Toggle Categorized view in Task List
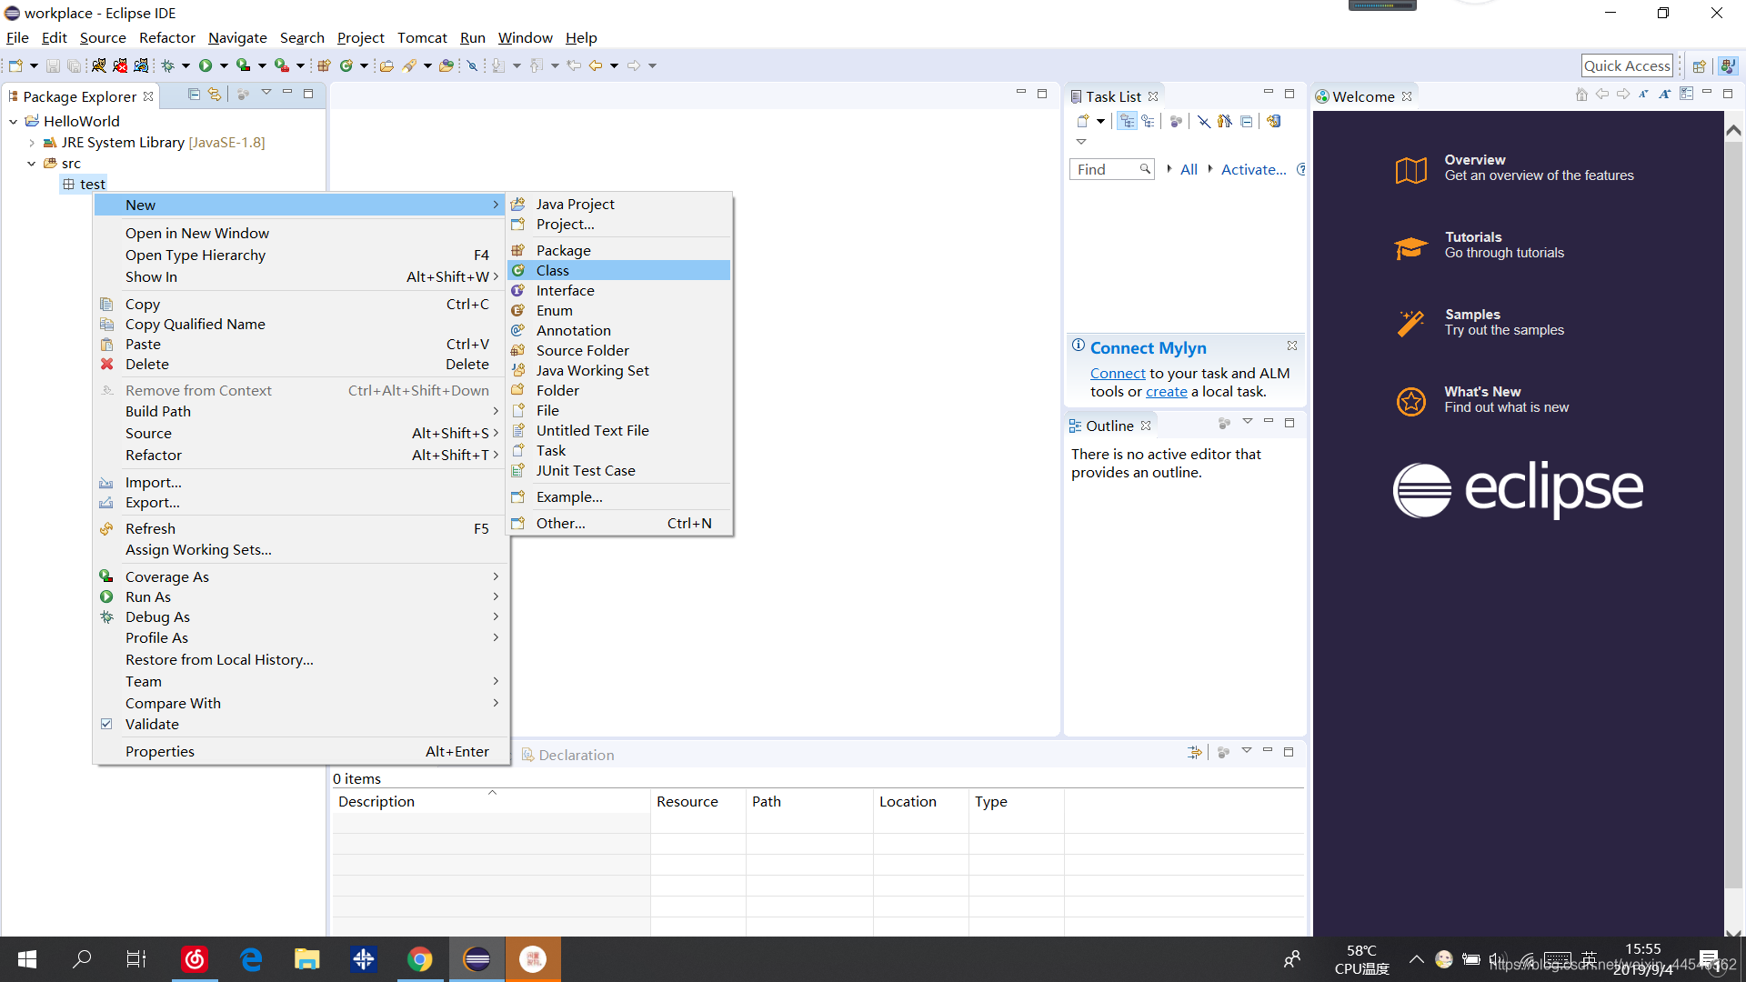The width and height of the screenshot is (1746, 982). [1127, 122]
